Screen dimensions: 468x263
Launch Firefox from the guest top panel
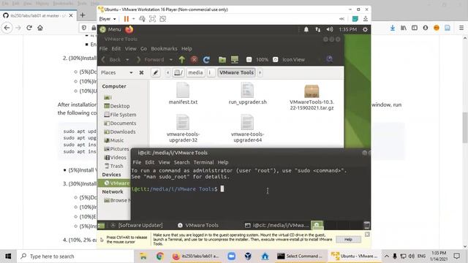[129, 29]
